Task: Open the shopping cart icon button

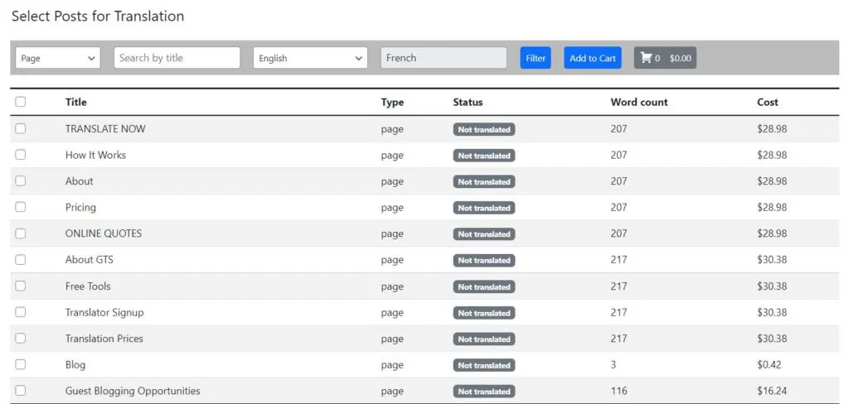Action: [x=665, y=58]
